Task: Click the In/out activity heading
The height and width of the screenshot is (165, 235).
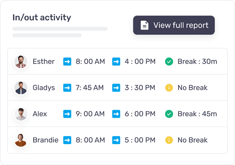Action: (x=42, y=17)
